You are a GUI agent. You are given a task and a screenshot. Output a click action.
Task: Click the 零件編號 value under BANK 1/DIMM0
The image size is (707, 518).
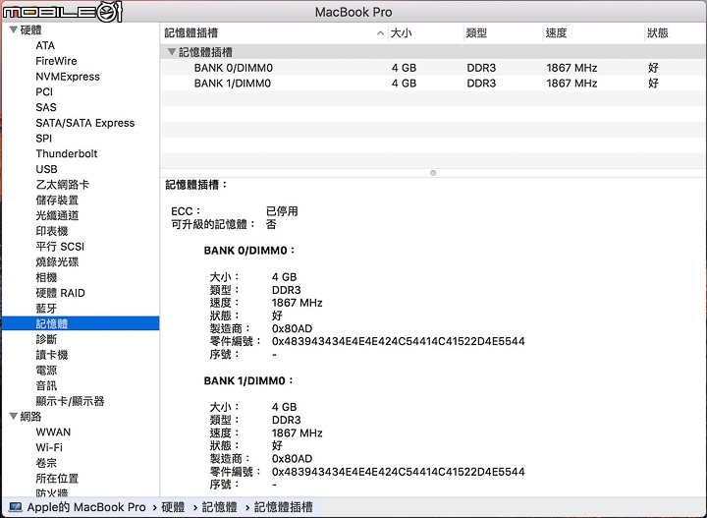click(x=398, y=472)
